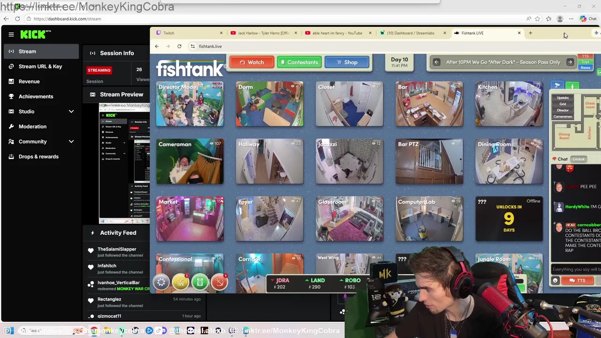
Task: Click the Kick logo
Action: 36,34
